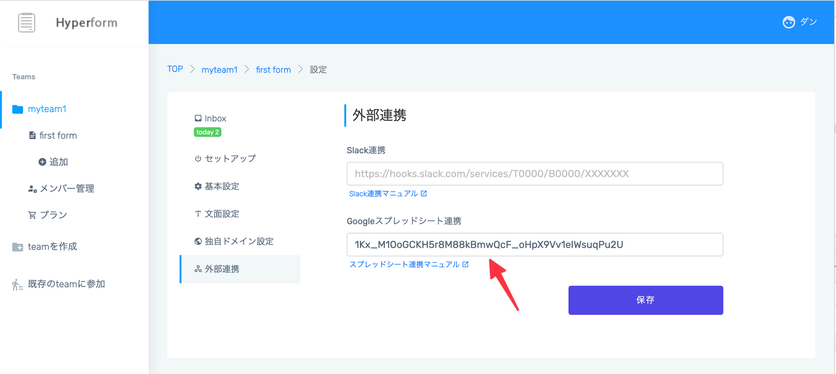Open the プラン page
Viewport: 836px width, 374px height.
[54, 215]
